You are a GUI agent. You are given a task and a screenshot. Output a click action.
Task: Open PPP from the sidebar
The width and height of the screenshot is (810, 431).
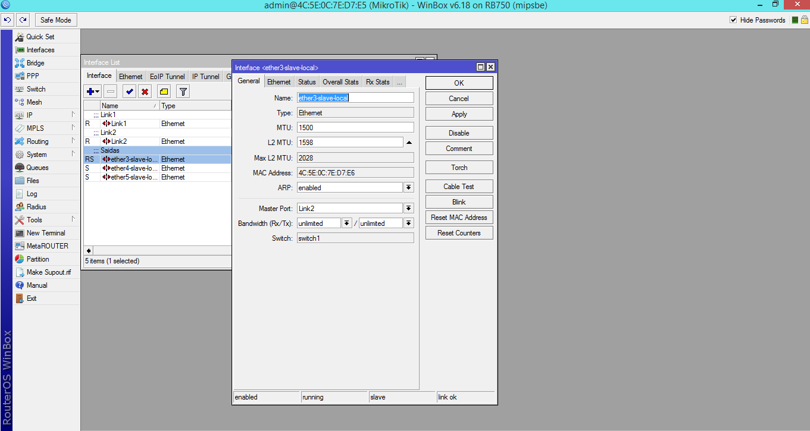click(33, 76)
